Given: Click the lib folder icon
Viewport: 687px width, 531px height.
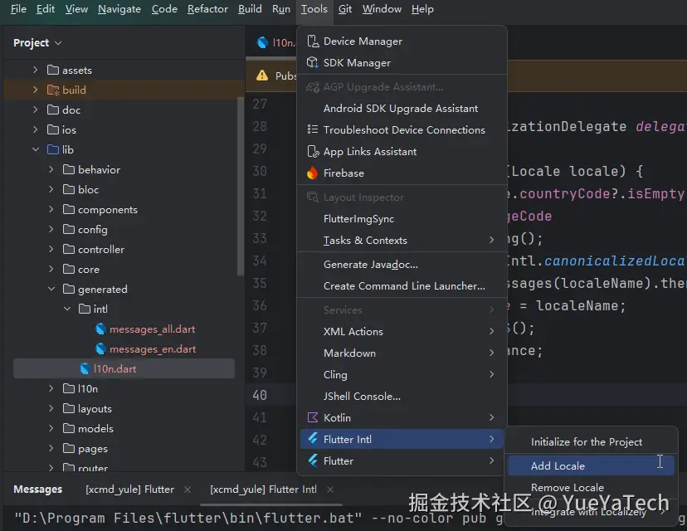Looking at the screenshot, I should (x=53, y=150).
